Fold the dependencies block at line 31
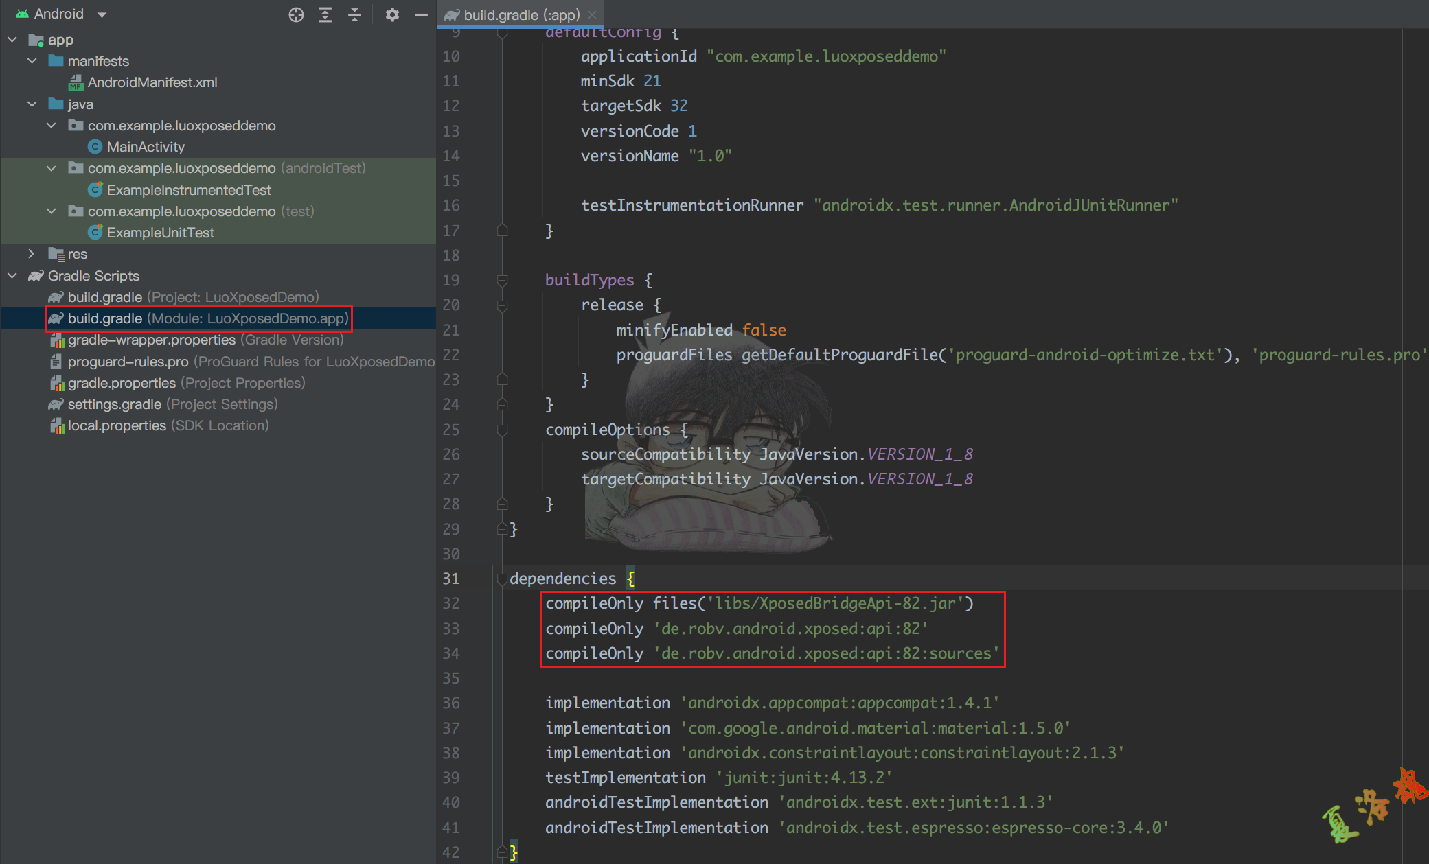 coord(502,579)
